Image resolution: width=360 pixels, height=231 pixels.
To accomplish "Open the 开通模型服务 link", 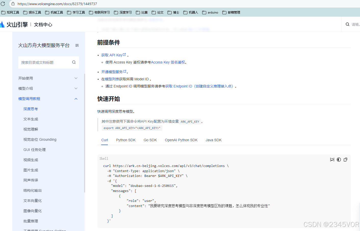I will point(112,72).
